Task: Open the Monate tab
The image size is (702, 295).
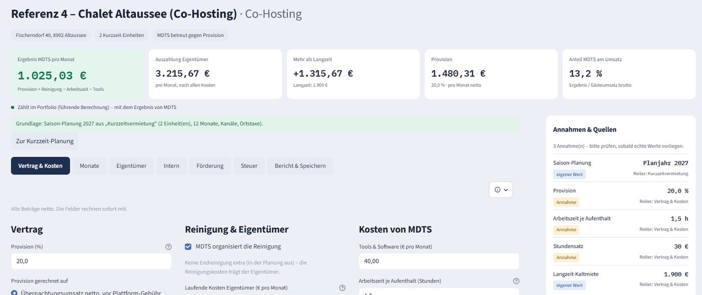Action: click(89, 165)
